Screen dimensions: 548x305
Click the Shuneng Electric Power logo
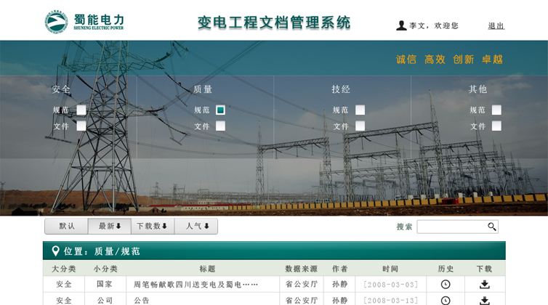point(84,22)
